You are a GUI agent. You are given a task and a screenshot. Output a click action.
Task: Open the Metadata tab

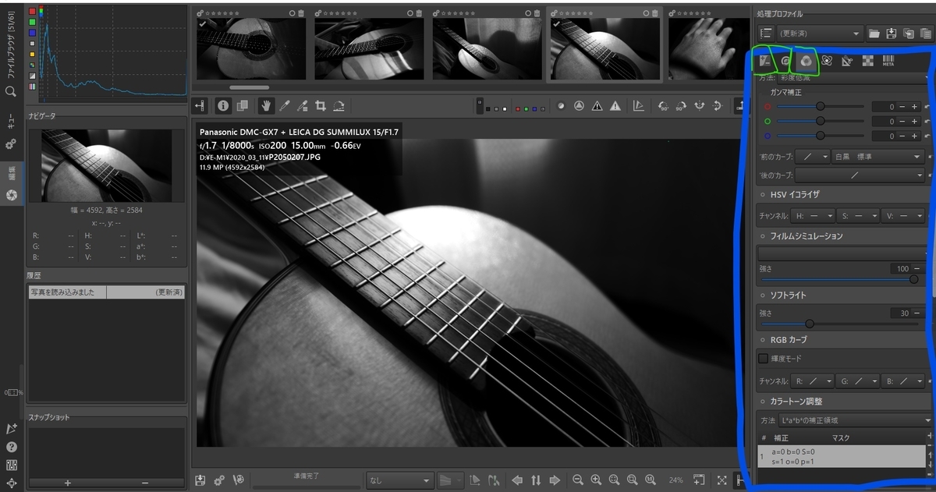pyautogui.click(x=888, y=61)
